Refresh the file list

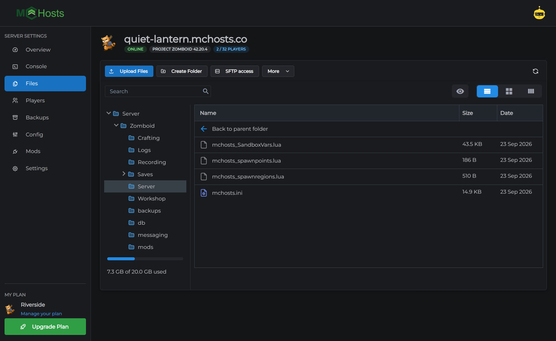(536, 71)
